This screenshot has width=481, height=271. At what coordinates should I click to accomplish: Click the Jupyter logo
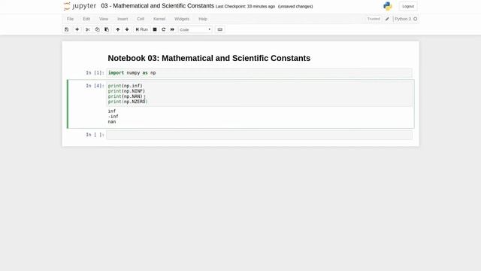pyautogui.click(x=80, y=6)
